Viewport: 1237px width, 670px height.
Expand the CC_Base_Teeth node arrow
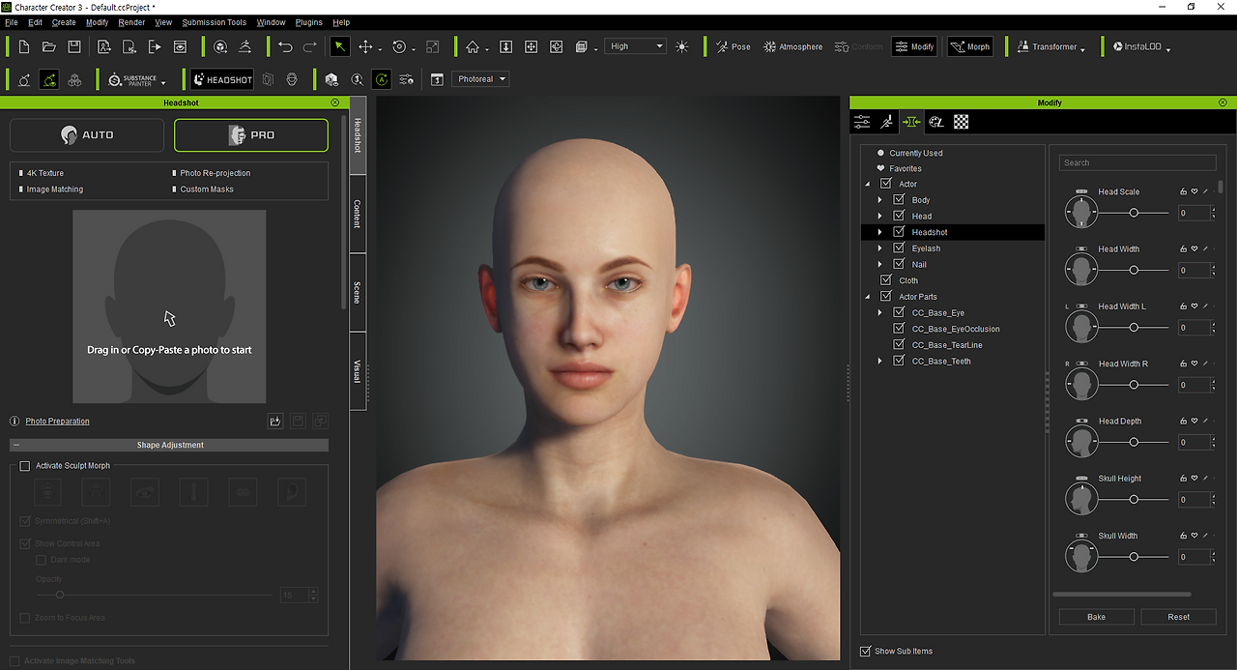(x=879, y=361)
